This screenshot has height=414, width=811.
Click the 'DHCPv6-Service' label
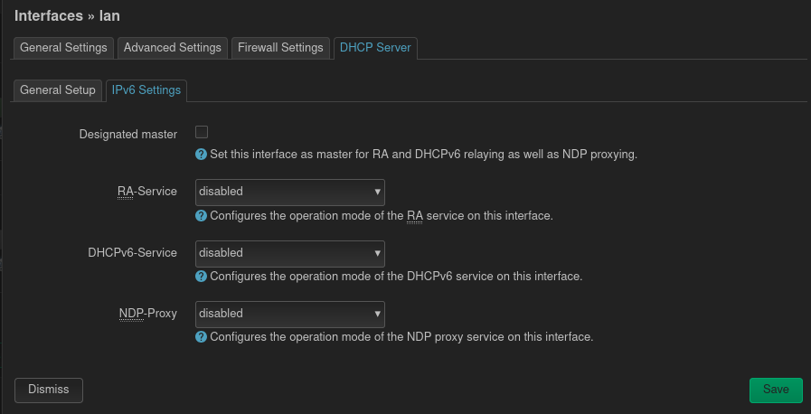132,253
